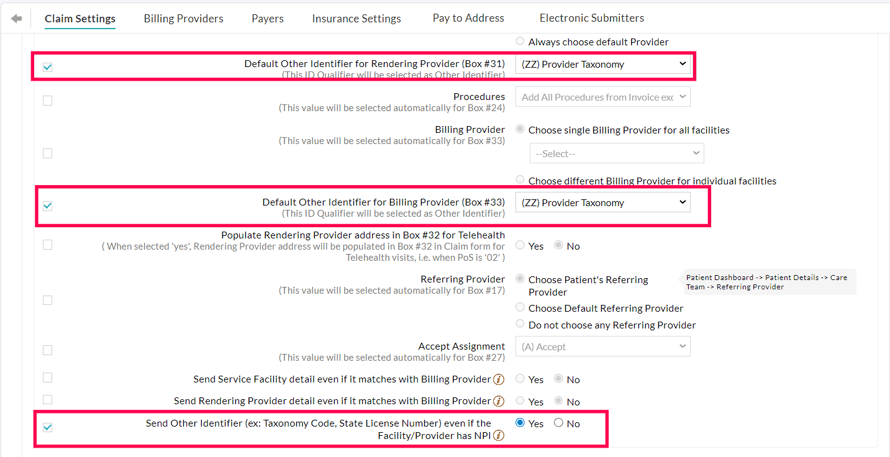Click info icon beside Send Other Identifier setting
This screenshot has width=890, height=457.
coord(499,435)
